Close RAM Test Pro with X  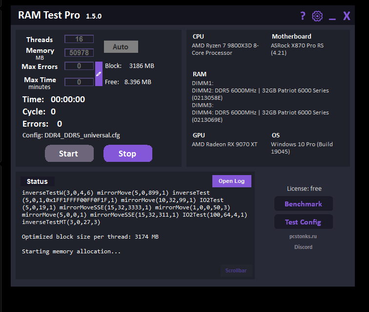point(347,16)
